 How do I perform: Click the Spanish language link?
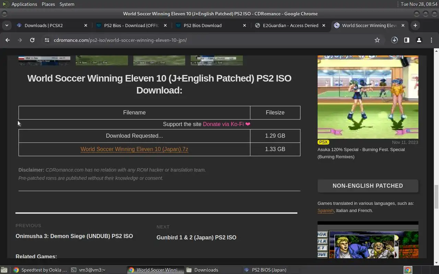(325, 210)
